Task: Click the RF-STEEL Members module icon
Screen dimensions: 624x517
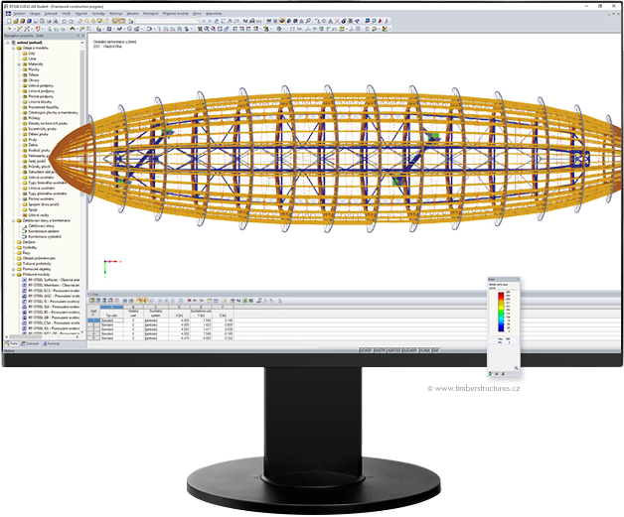Action: coord(25,286)
